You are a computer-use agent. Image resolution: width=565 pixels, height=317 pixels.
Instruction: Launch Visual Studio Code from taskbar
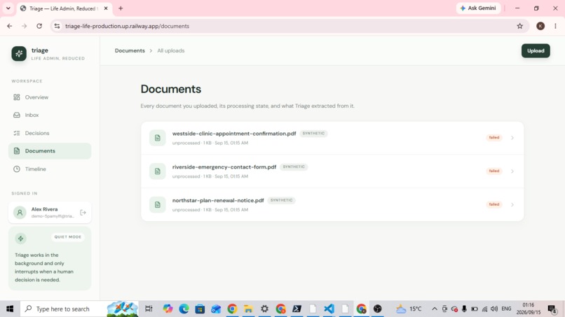tap(329, 309)
